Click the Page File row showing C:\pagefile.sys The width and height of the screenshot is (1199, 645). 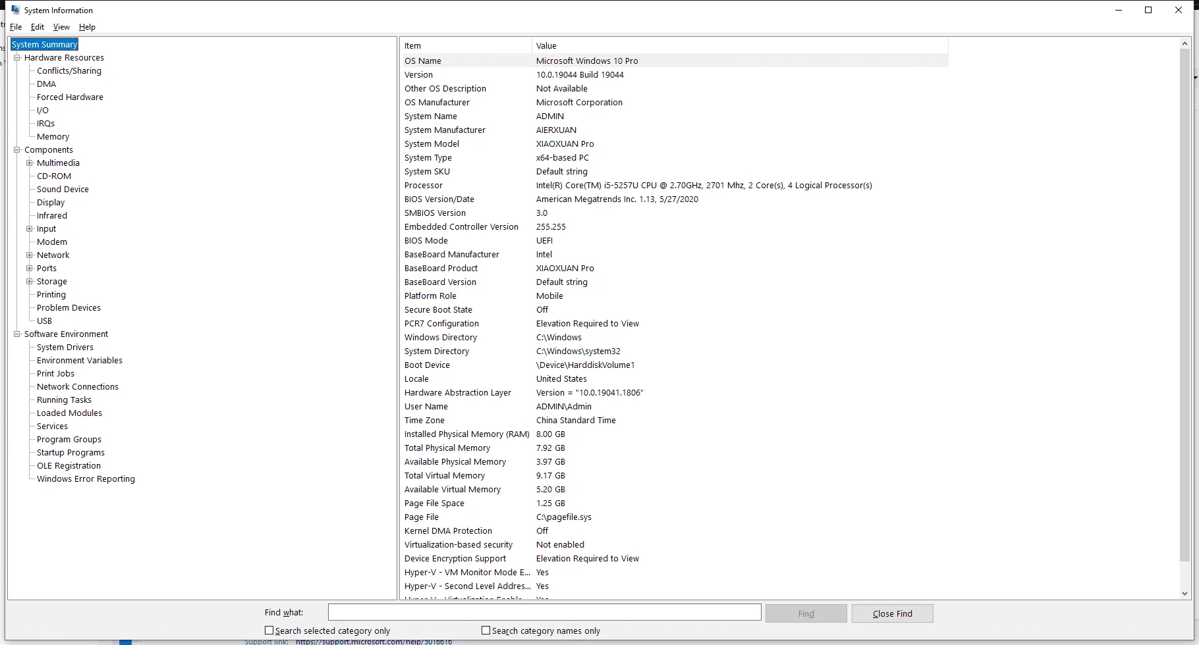(675, 517)
